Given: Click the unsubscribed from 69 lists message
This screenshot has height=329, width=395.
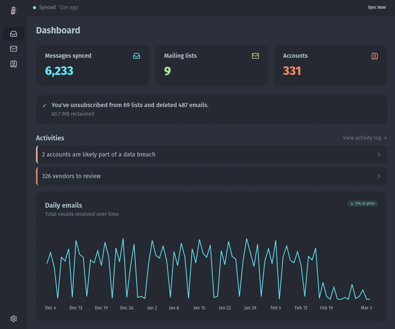Looking at the screenshot, I should 130,105.
